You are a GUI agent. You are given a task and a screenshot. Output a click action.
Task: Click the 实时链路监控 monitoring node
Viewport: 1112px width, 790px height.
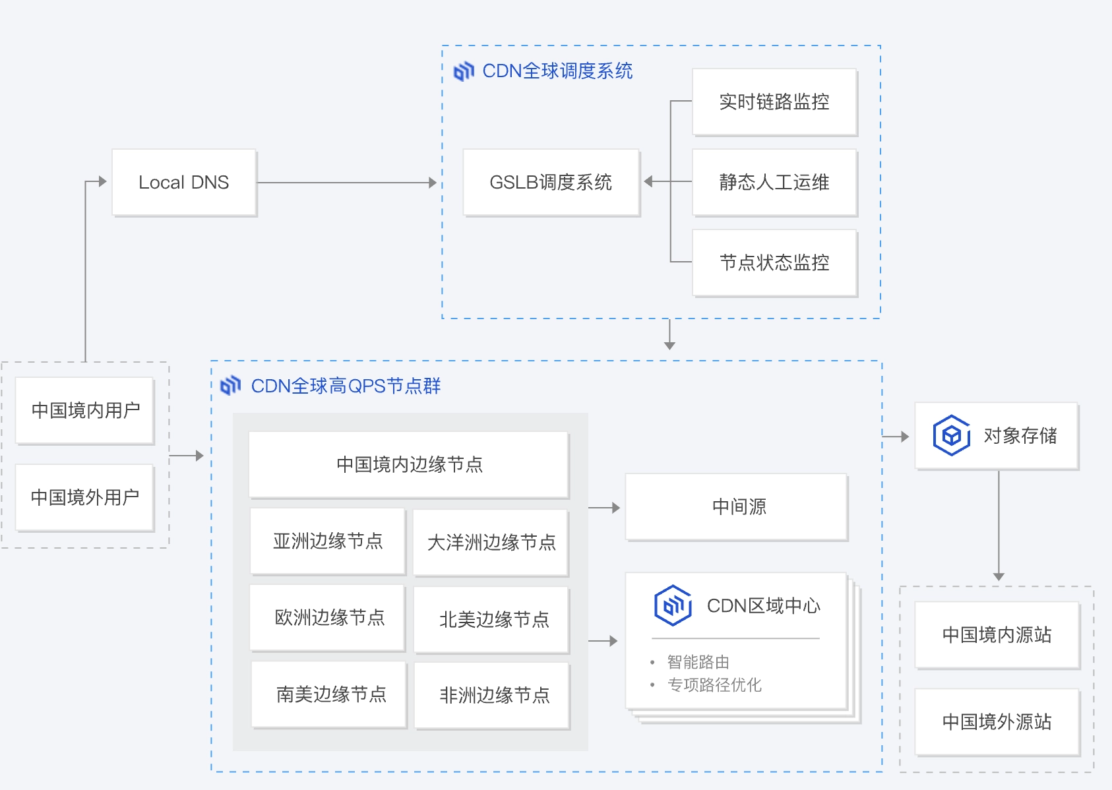(774, 102)
